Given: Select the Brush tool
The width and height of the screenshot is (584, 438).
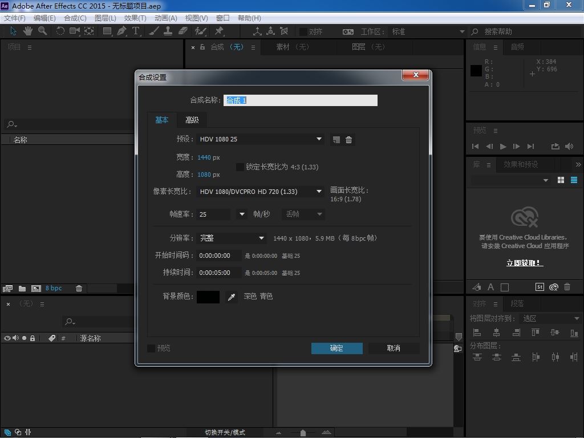Looking at the screenshot, I should [154, 31].
